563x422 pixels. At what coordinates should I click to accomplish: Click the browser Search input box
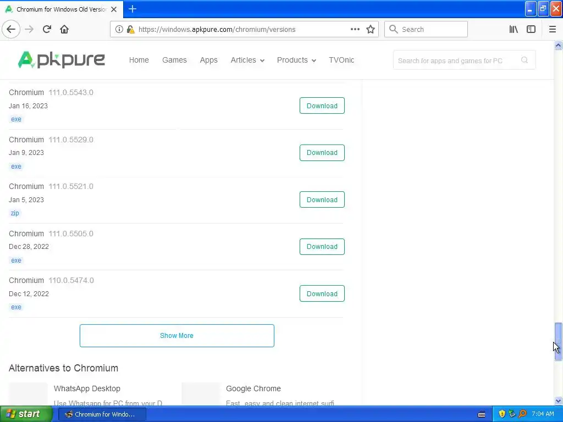(426, 29)
